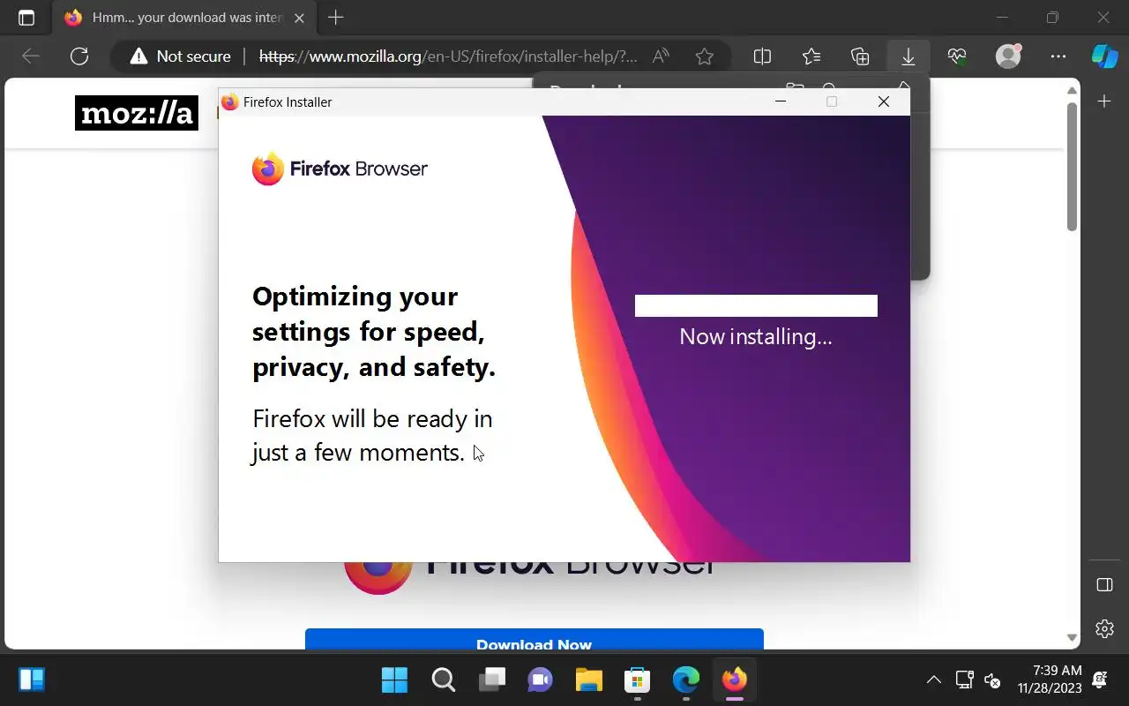Go back to previous page
Screen dimensions: 1129x706
pyautogui.click(x=31, y=56)
